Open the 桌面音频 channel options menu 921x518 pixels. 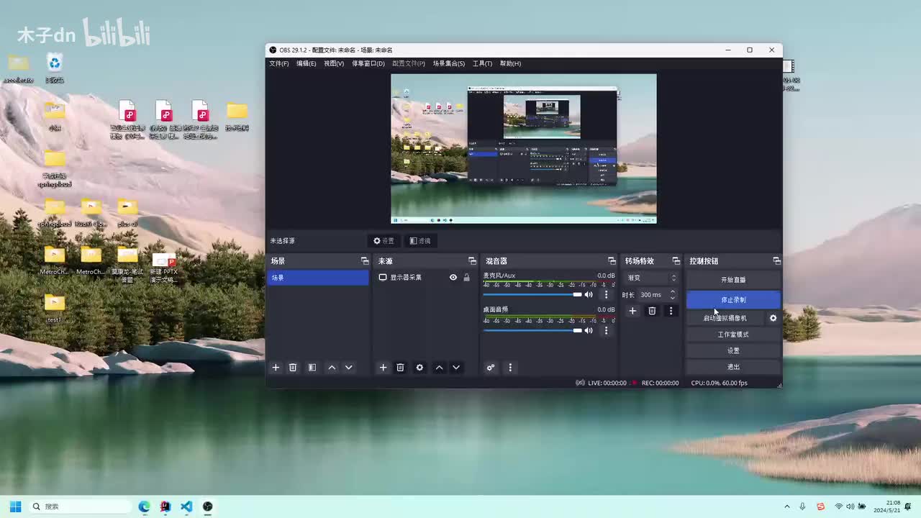606,330
